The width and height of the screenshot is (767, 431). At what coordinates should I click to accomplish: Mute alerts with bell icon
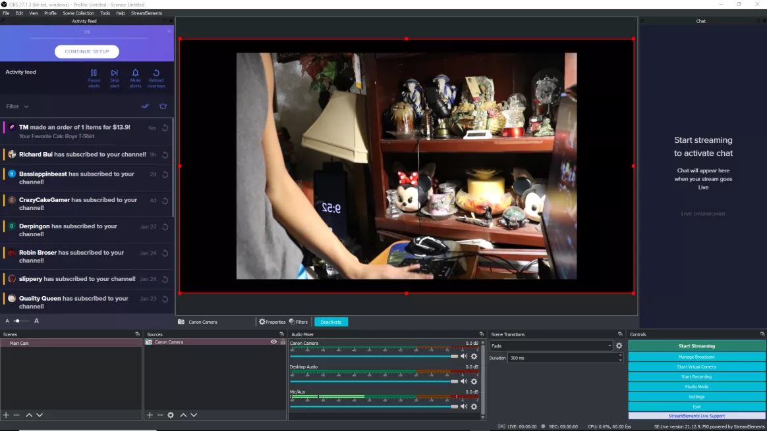click(136, 78)
